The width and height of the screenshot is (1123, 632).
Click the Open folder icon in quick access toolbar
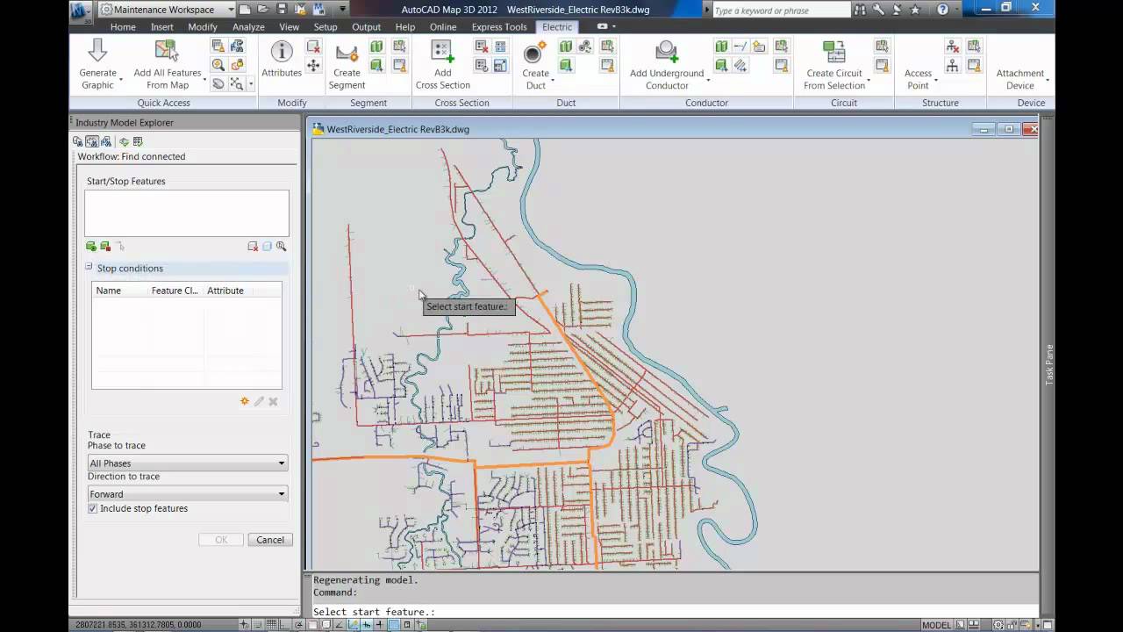[x=263, y=10]
